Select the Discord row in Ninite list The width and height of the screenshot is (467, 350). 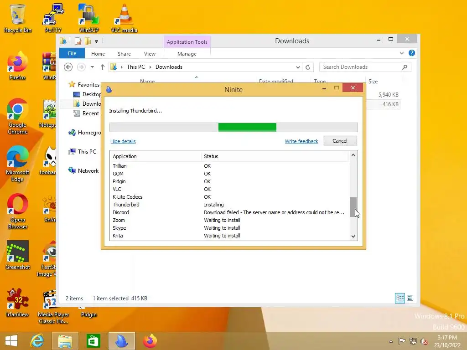[229, 212]
